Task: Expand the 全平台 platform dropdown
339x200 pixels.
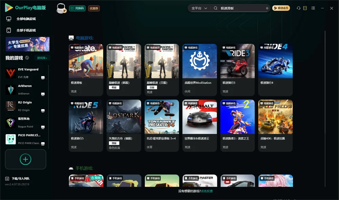Action: 199,8
